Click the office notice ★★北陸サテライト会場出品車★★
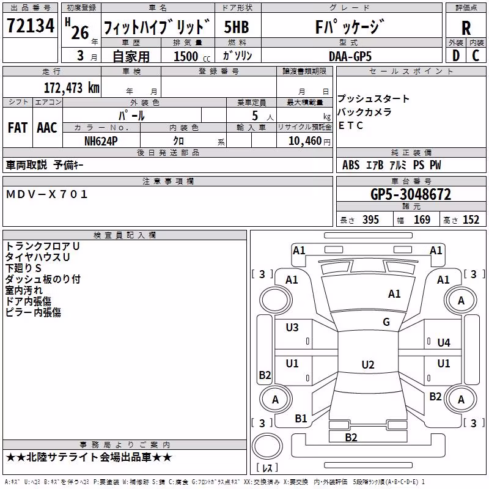 pos(89,457)
